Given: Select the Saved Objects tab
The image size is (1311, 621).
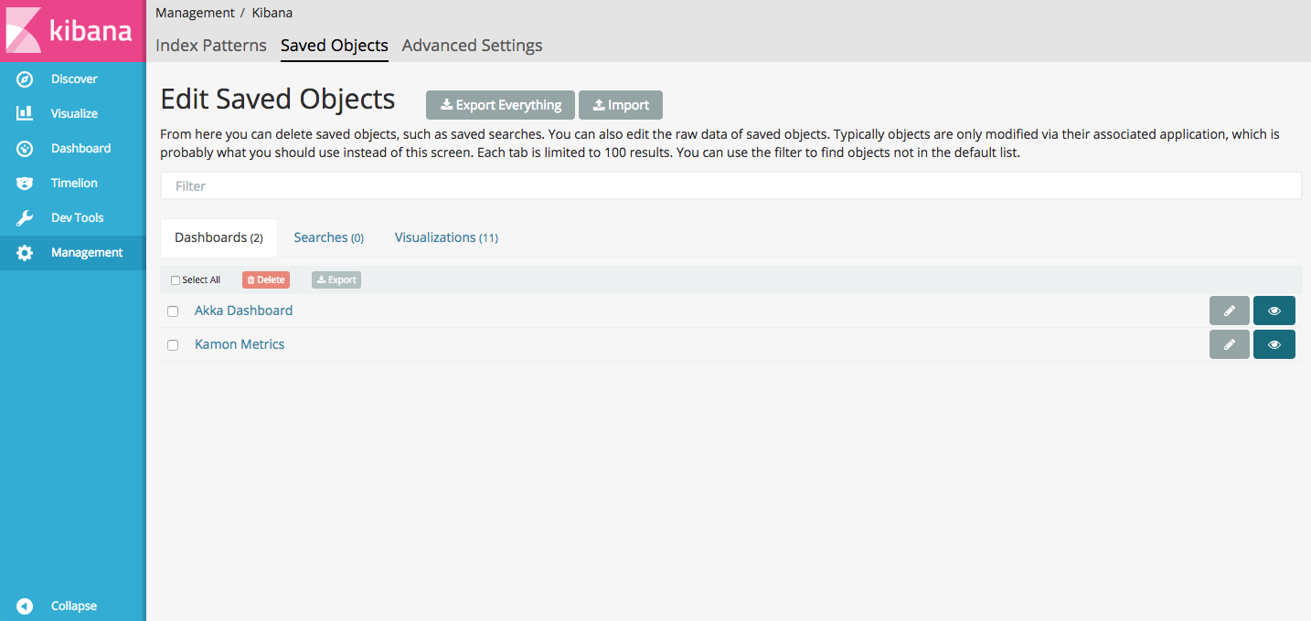Looking at the screenshot, I should (x=335, y=46).
